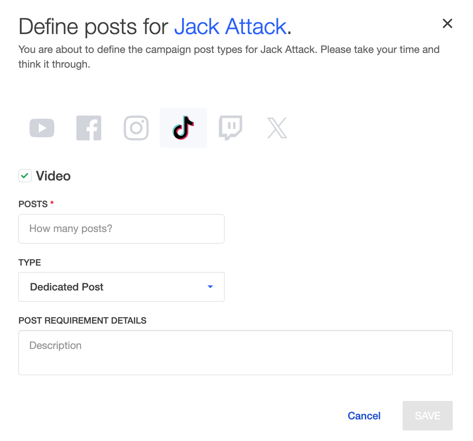Viewport: 473px width, 441px height.
Task: Click the How many posts field
Action: tap(121, 229)
